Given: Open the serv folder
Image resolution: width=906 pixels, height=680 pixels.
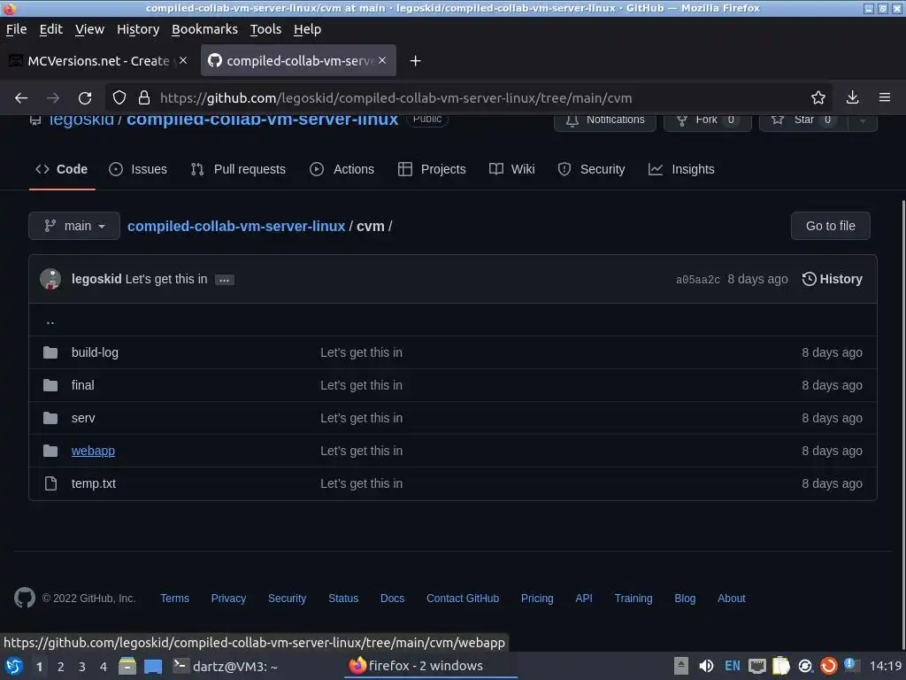Looking at the screenshot, I should click(x=83, y=418).
